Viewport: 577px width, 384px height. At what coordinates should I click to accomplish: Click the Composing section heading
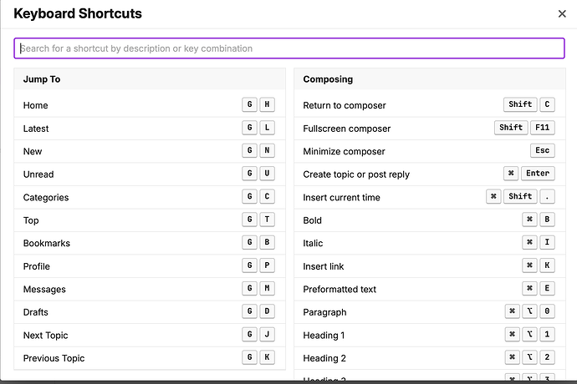click(328, 79)
